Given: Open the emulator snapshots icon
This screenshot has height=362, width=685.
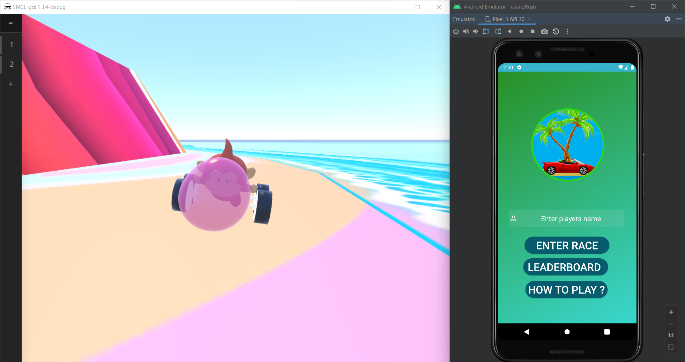Looking at the screenshot, I should click(556, 31).
